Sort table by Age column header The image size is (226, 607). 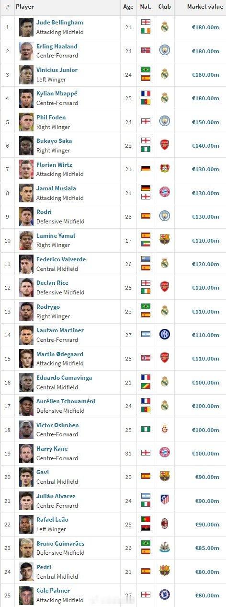128,7
